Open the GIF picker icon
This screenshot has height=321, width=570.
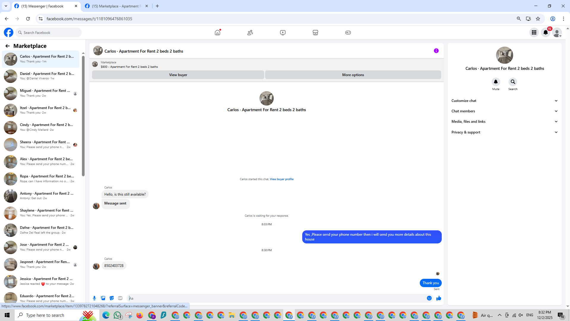[120, 298]
